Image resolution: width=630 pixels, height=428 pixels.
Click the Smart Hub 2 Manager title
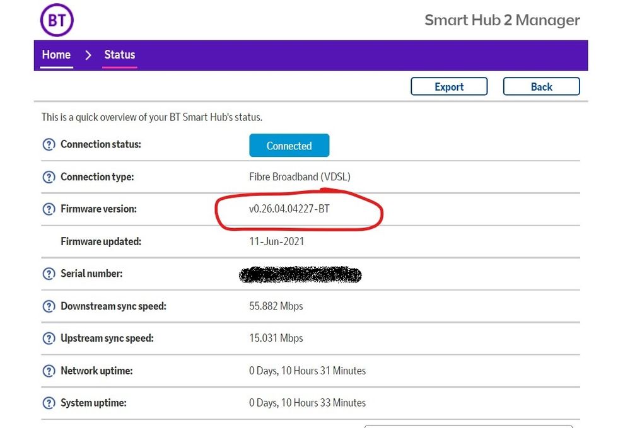click(502, 20)
